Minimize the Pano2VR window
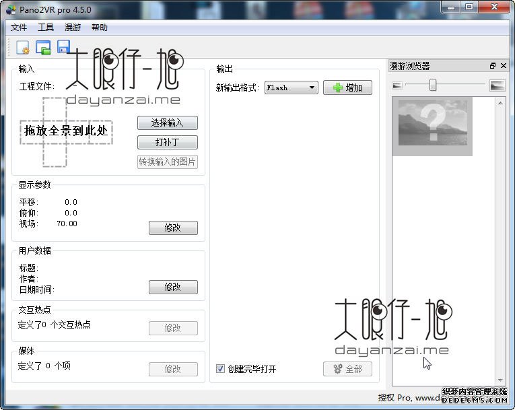Screen dimensions: 515x410 [x=451, y=7]
